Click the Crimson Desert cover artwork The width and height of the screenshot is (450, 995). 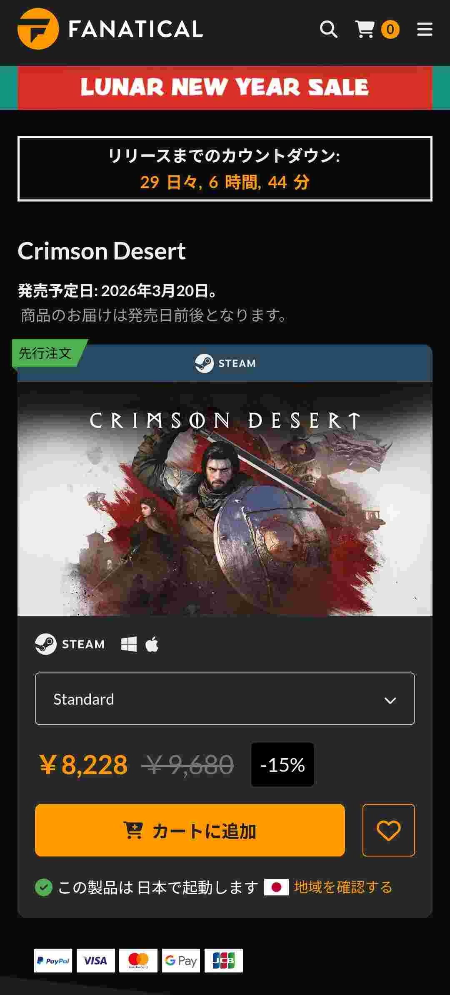point(225,499)
